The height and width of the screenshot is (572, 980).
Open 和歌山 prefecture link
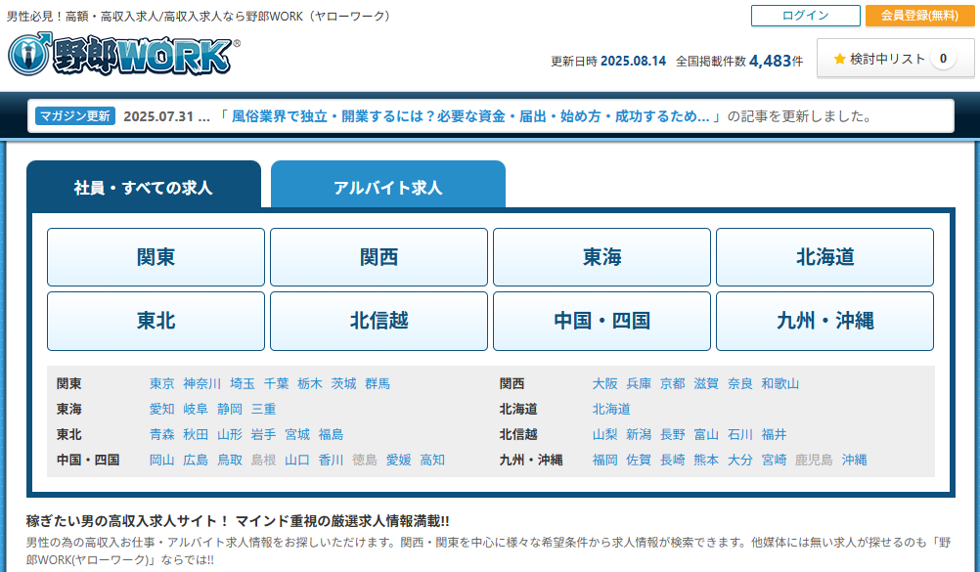[780, 384]
